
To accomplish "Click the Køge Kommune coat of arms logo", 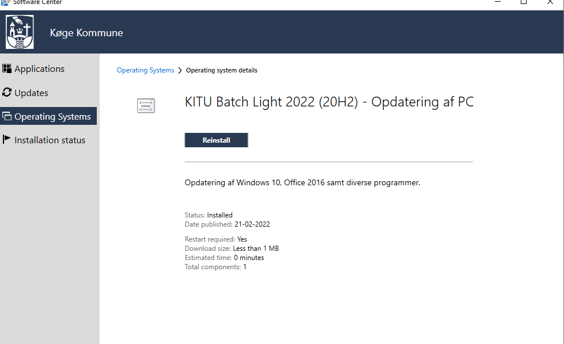I will pyautogui.click(x=20, y=32).
